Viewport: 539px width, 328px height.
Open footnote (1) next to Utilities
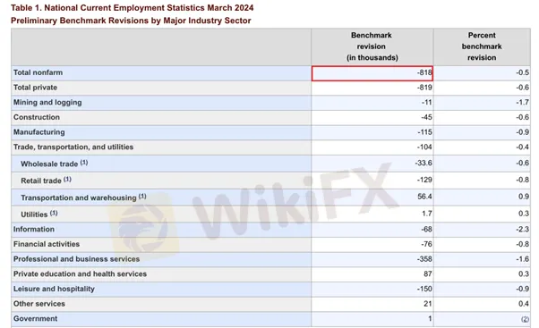(54, 213)
